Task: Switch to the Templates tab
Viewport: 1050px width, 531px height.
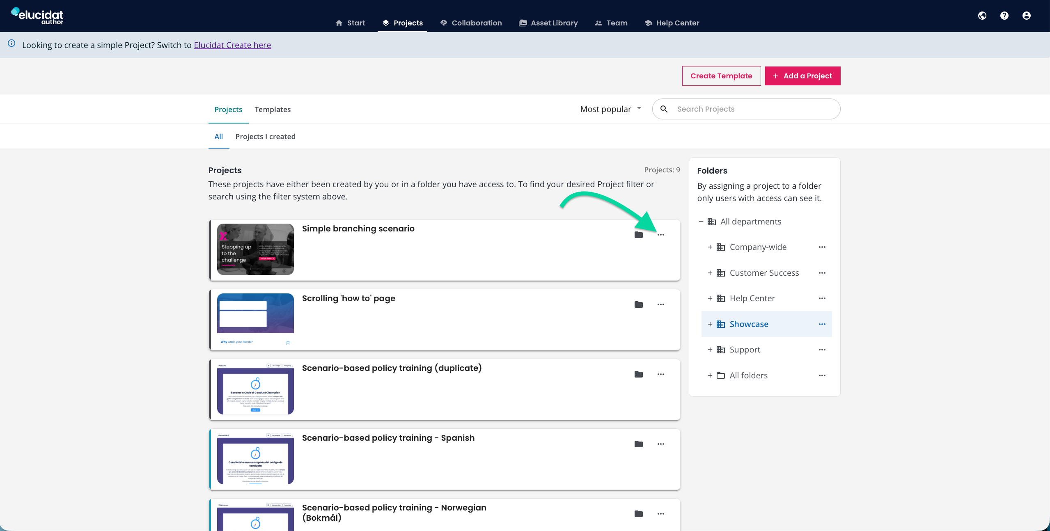Action: (273, 110)
